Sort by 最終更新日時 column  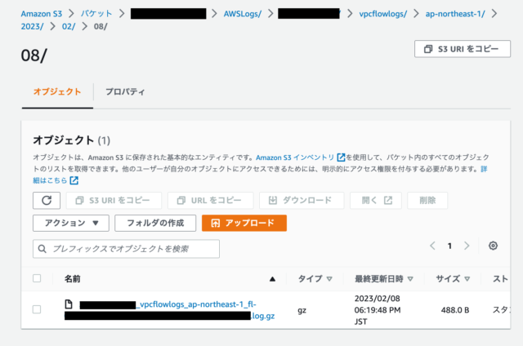(383, 279)
